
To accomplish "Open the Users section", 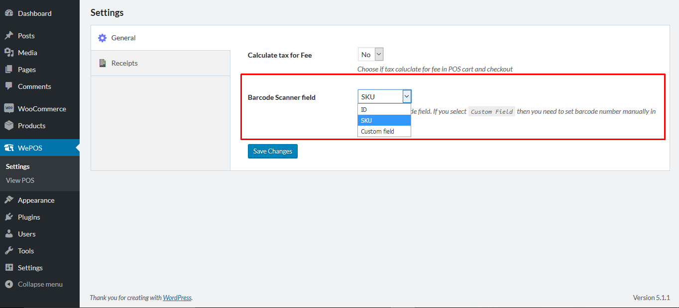I will tap(26, 233).
